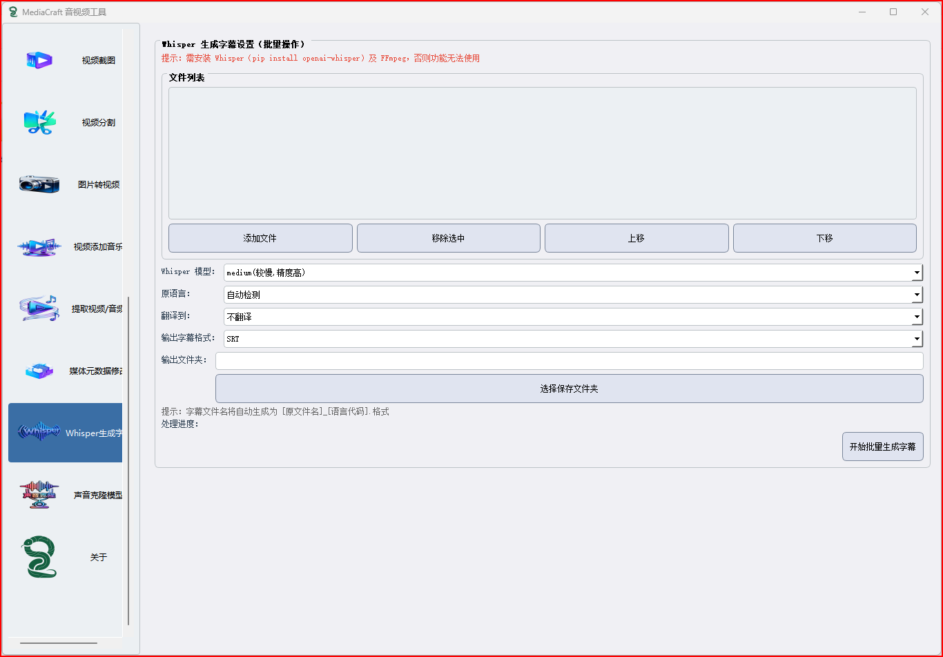
Task: Click the Whisper logo icon in sidebar
Action: [39, 432]
